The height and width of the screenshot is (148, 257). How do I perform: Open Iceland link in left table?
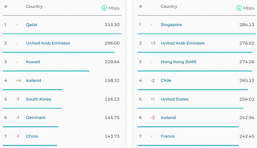[x=34, y=81]
